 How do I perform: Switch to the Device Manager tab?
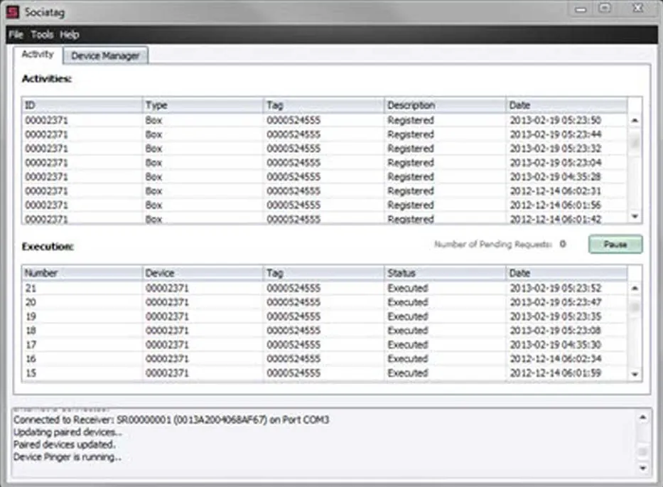[x=105, y=54]
